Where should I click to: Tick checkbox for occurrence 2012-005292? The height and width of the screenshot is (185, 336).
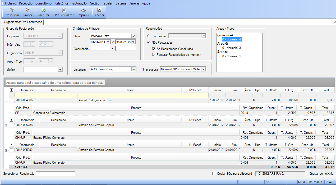11,150
